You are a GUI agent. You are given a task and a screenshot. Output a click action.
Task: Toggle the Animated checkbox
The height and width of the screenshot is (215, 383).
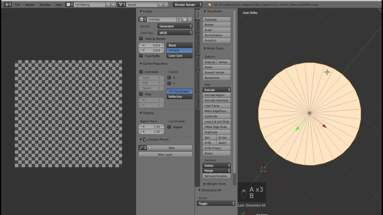click(x=141, y=72)
